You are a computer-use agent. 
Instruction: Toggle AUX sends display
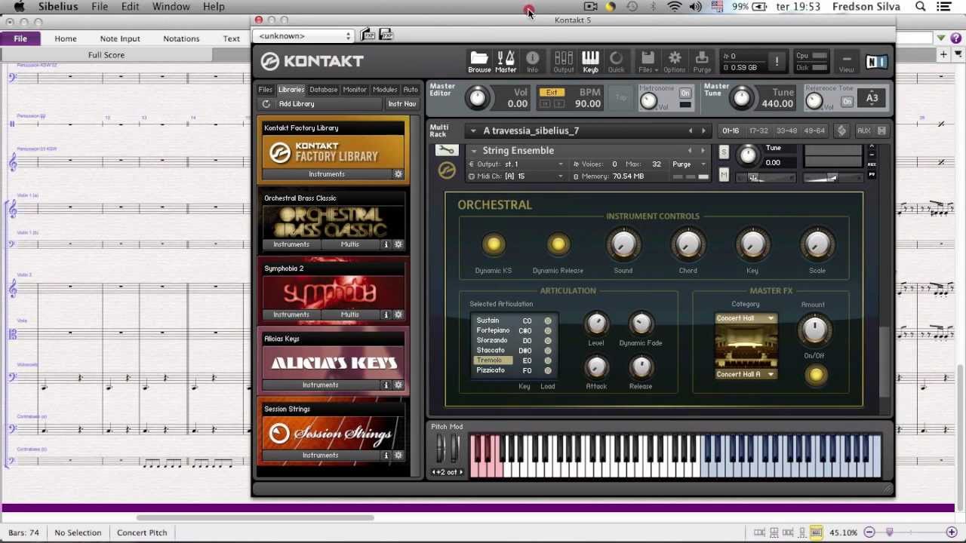[x=863, y=130]
